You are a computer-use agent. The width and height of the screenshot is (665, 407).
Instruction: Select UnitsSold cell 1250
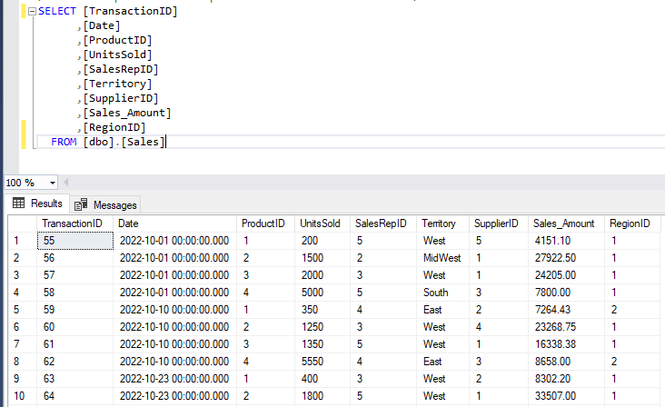point(323,327)
